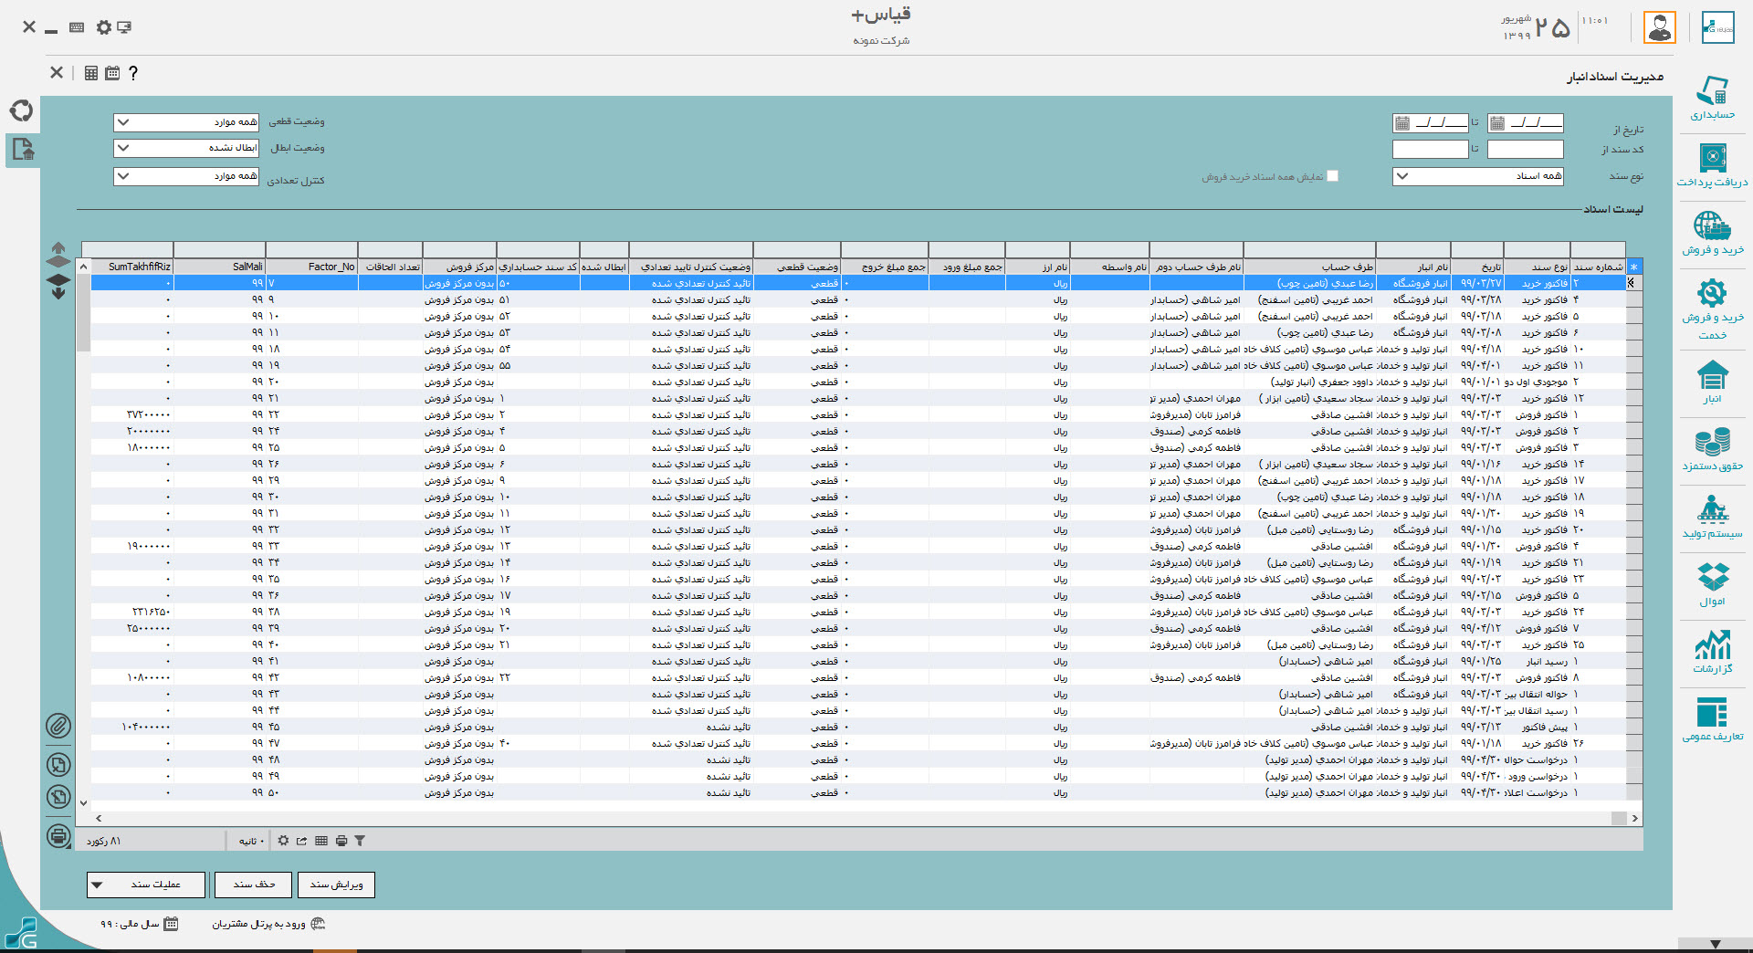Expand the نوع سند dropdown
The width and height of the screenshot is (1753, 953).
[1402, 176]
